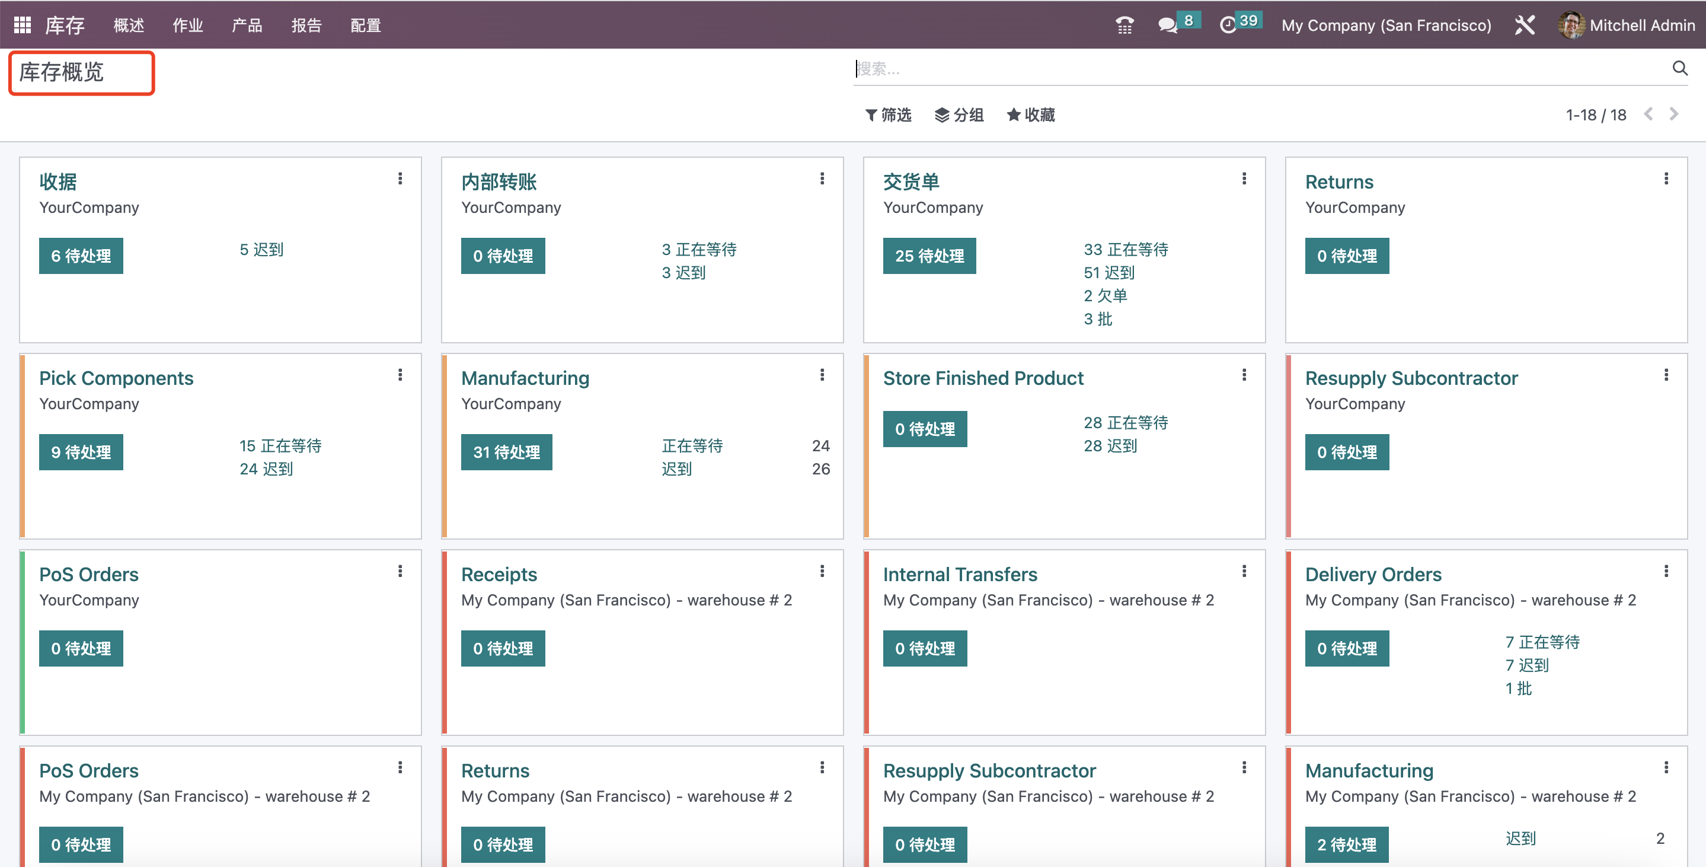The width and height of the screenshot is (1706, 867).
Task: Open 2 欠单 link on 交货单 card
Action: pyautogui.click(x=1106, y=295)
